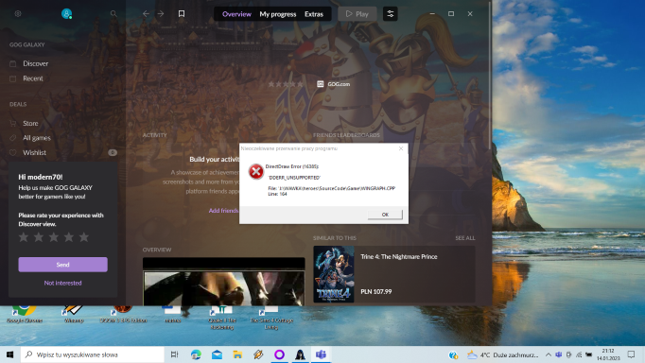Click the bookmark icon
The width and height of the screenshot is (645, 363).
pyautogui.click(x=182, y=13)
